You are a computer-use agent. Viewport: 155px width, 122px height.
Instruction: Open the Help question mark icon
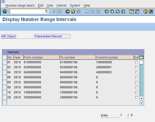click(x=145, y=11)
